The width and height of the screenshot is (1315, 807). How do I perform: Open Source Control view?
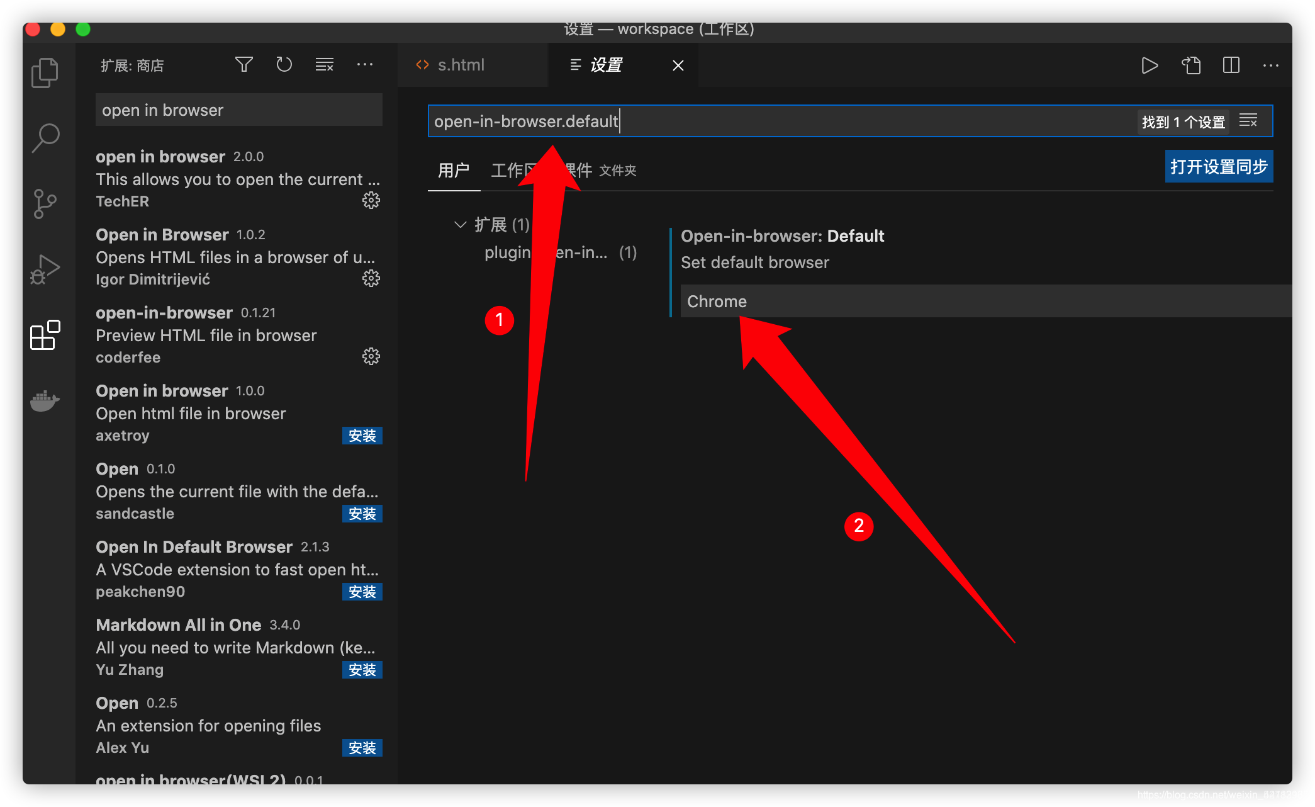pyautogui.click(x=45, y=203)
